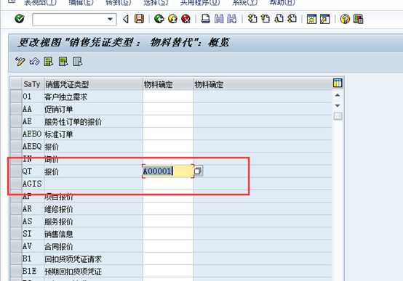Viewport: 403px width, 281px height.
Task: Open the search help button beside A00001
Action: 198,171
